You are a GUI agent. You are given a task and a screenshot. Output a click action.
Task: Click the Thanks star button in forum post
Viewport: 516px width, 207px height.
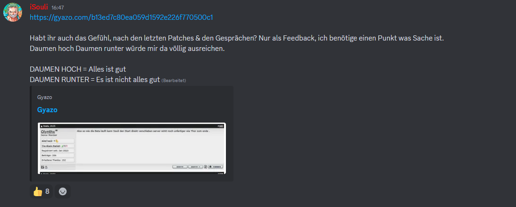pyautogui.click(x=215, y=167)
